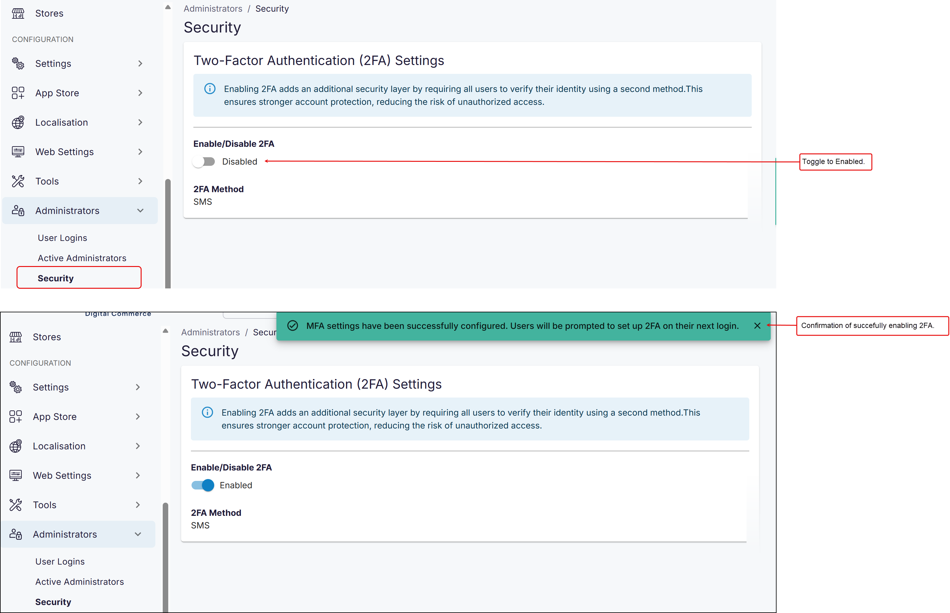950x613 pixels.
Task: Open the Security menu item
Action: pos(55,278)
